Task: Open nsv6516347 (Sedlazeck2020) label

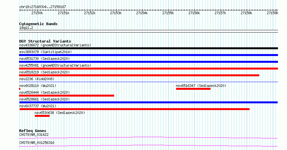Action: tap(201, 86)
